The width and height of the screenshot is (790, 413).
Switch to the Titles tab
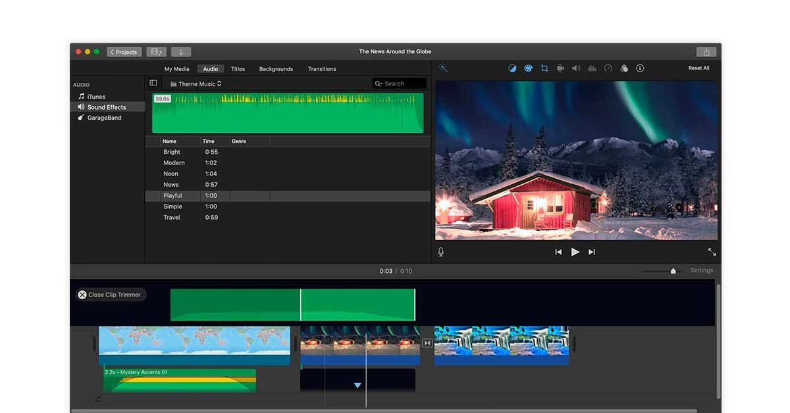pos(238,69)
